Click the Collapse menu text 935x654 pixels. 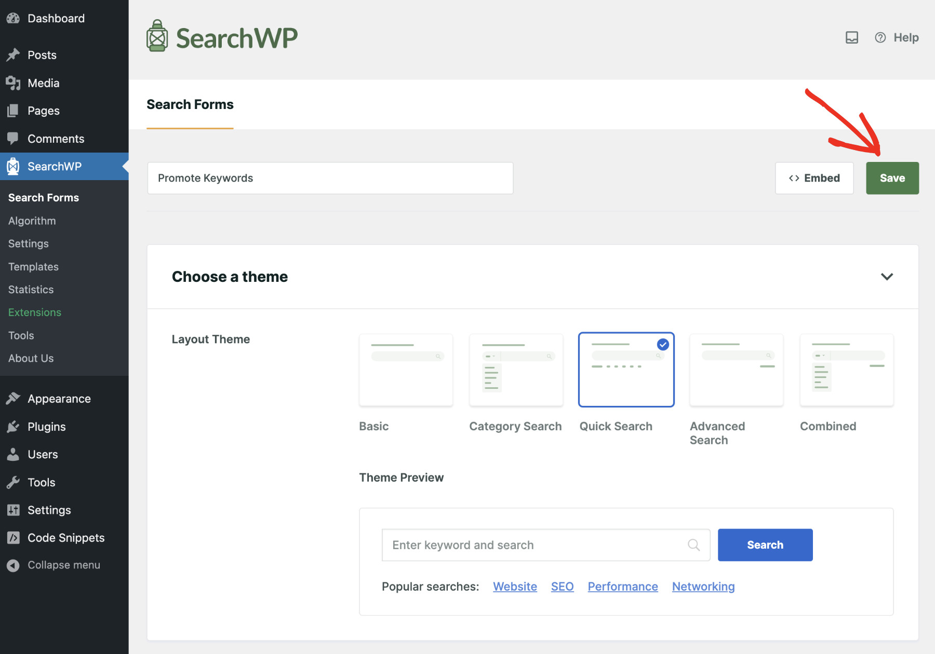click(x=64, y=565)
